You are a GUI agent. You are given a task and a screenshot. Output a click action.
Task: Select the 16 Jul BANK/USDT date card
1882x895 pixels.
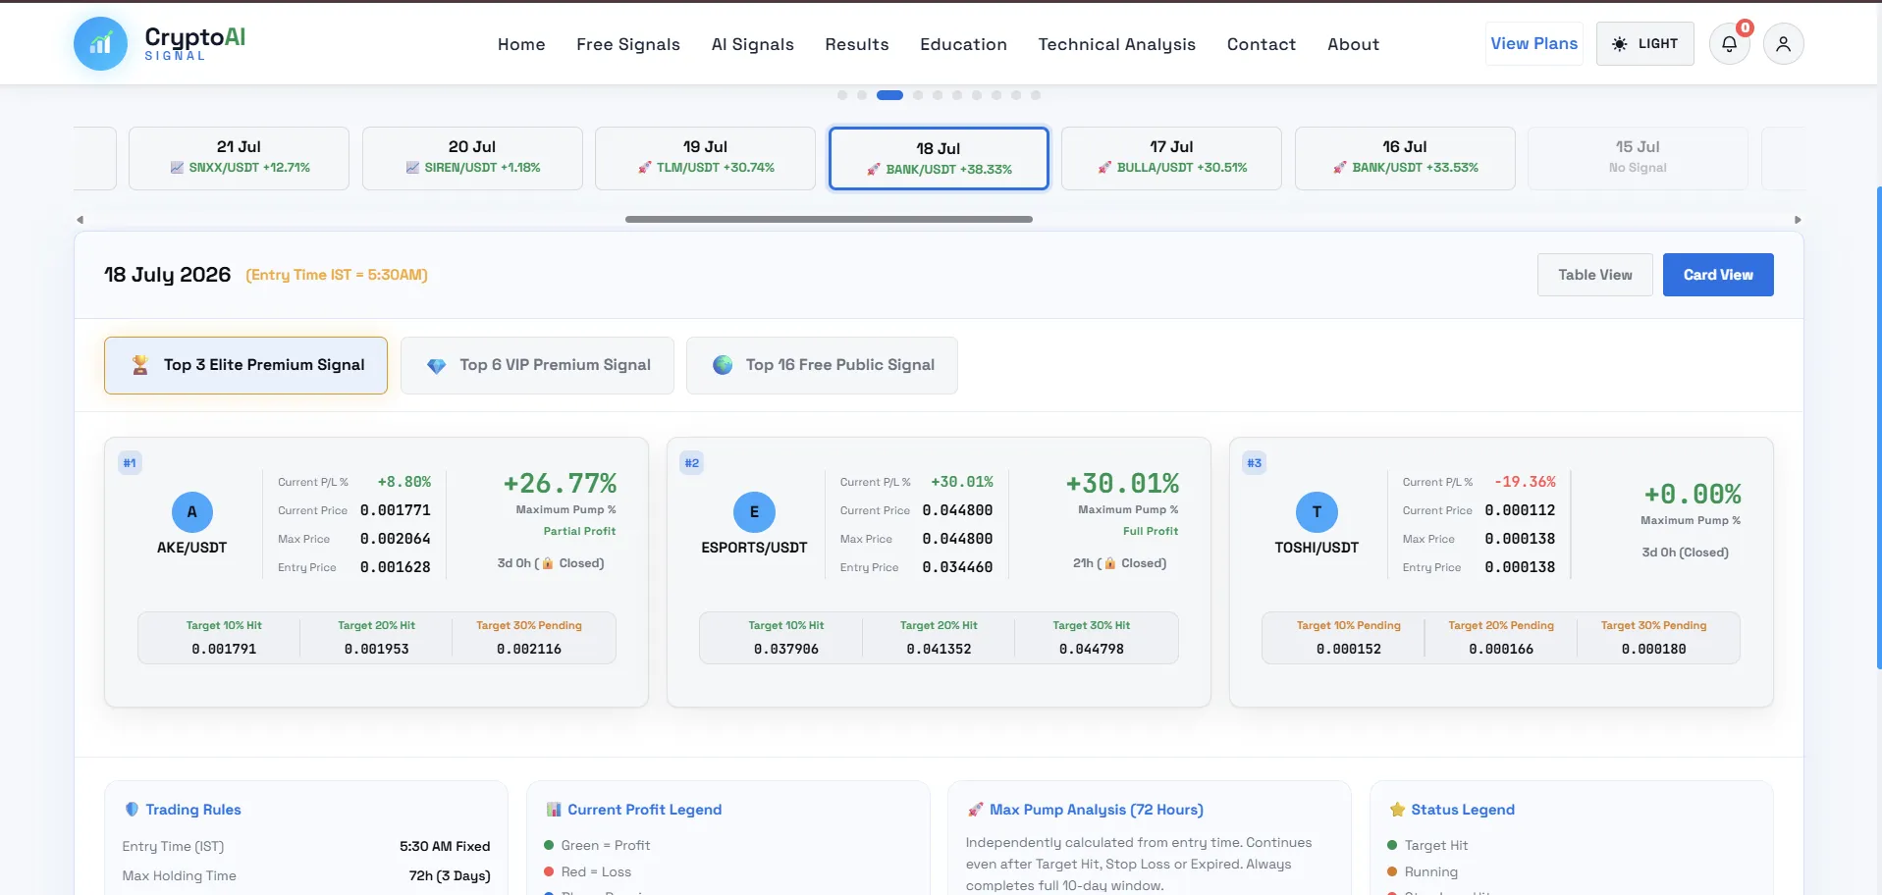pyautogui.click(x=1405, y=158)
